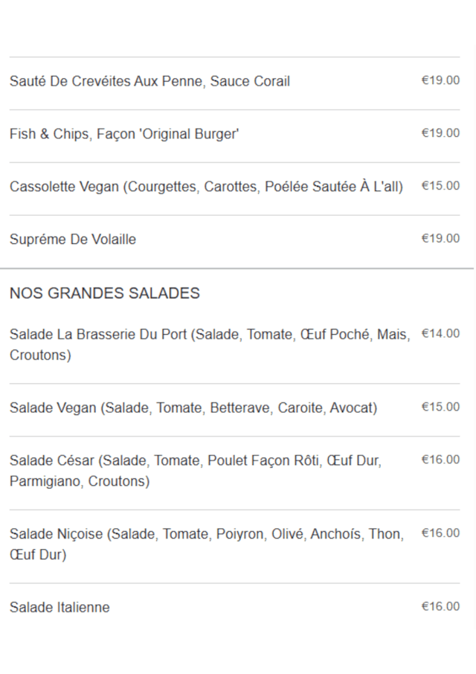Image resolution: width=476 pixels, height=674 pixels.
Task: Choose the Salade César menu item
Action: pyautogui.click(x=195, y=471)
